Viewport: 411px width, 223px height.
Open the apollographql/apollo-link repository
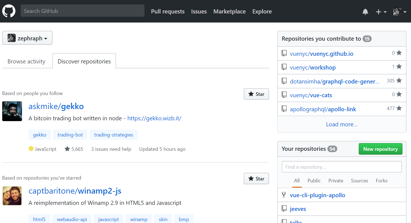323,109
